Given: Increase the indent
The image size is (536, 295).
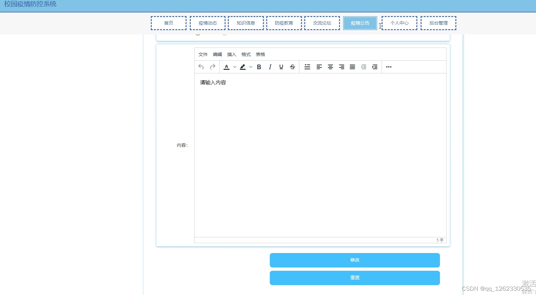Looking at the screenshot, I should tap(375, 67).
